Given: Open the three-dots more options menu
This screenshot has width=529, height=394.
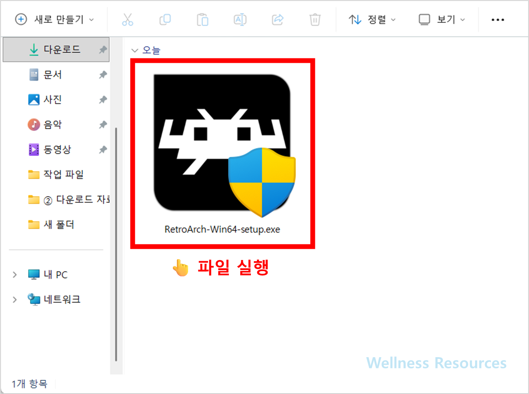Looking at the screenshot, I should [498, 20].
